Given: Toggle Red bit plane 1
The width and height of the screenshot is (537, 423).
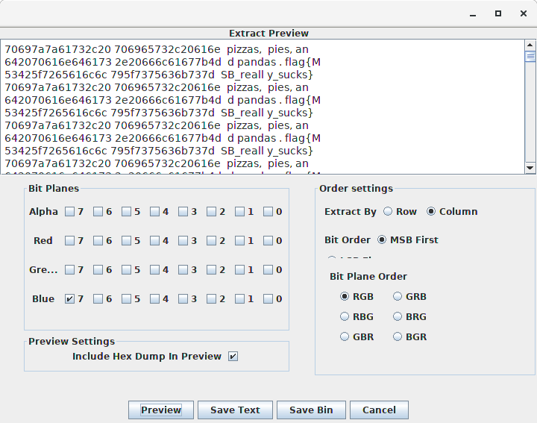Looking at the screenshot, I should [x=239, y=241].
